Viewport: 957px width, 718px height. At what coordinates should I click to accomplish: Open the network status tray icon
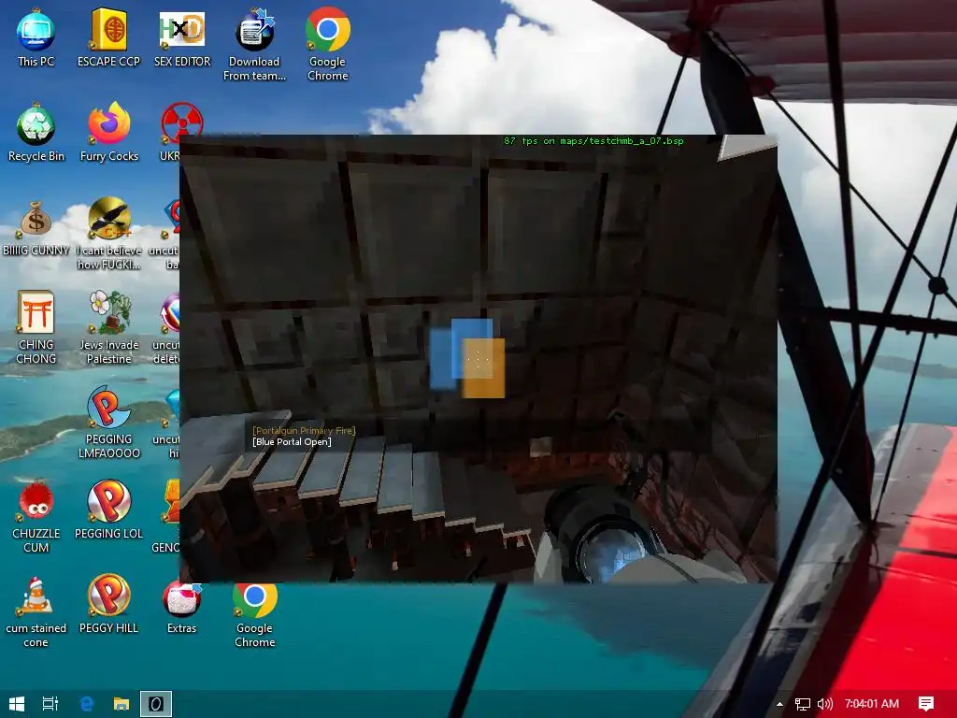[x=803, y=704]
